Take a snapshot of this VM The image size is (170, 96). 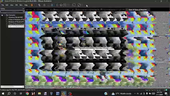click(44, 5)
